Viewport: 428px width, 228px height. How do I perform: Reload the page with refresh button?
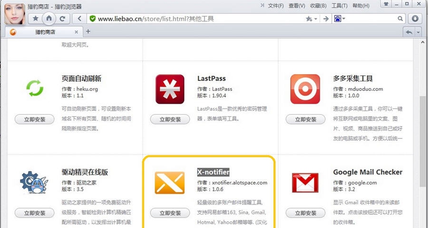point(62,19)
